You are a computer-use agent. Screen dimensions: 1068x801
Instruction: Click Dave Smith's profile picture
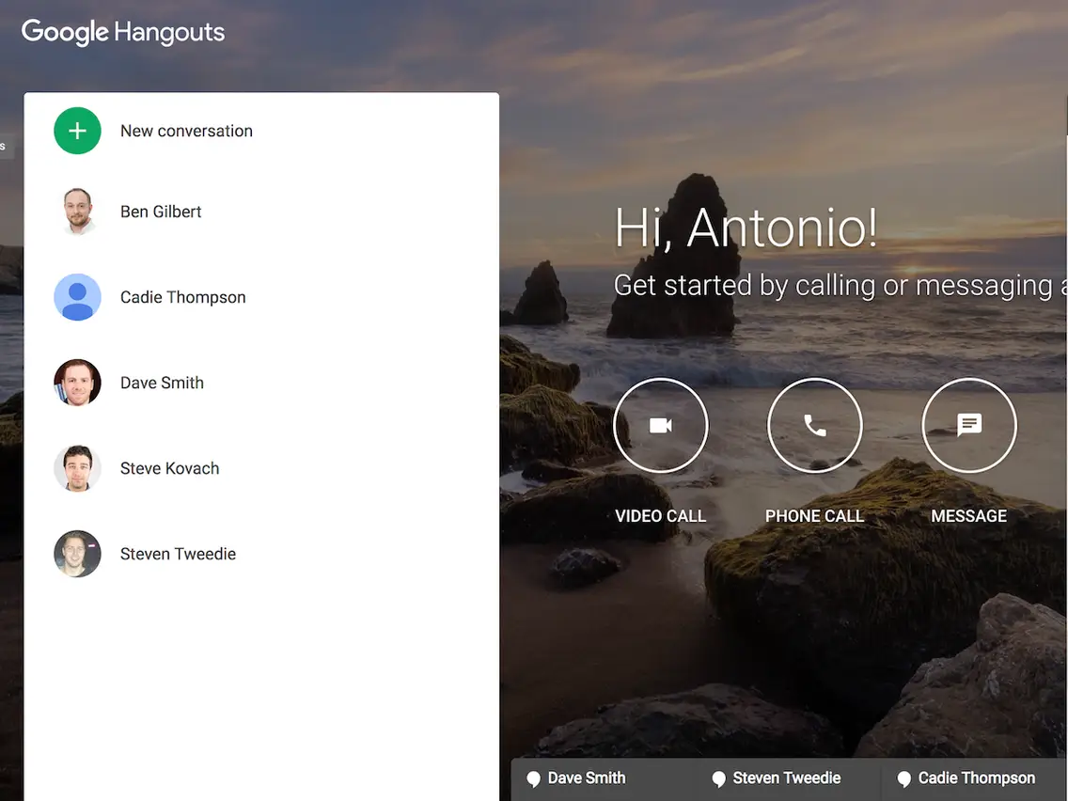click(78, 383)
